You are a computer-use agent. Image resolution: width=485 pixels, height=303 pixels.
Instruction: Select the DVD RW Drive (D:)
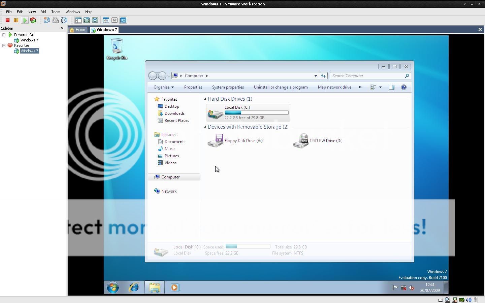(x=318, y=141)
